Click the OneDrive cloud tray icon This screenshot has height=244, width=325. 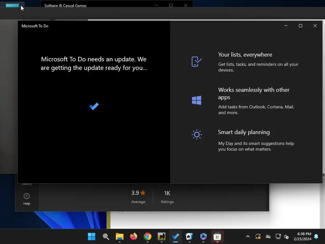pos(268,236)
